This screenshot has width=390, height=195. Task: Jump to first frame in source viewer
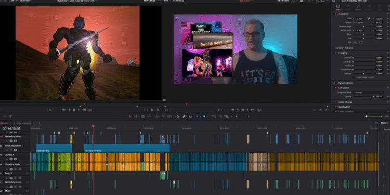(63, 110)
